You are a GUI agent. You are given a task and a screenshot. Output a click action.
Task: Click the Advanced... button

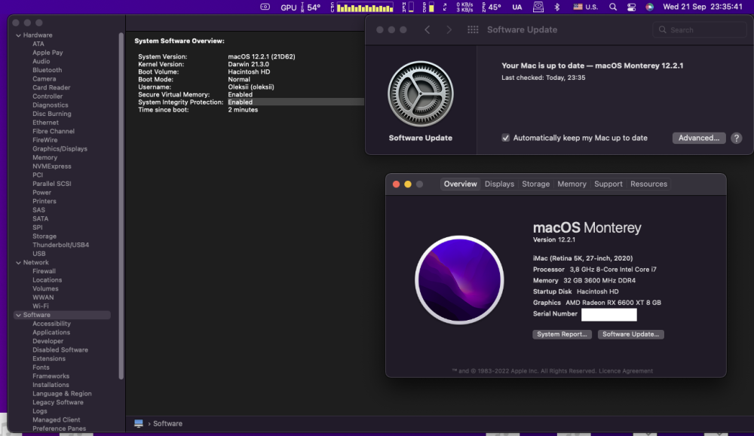(699, 138)
